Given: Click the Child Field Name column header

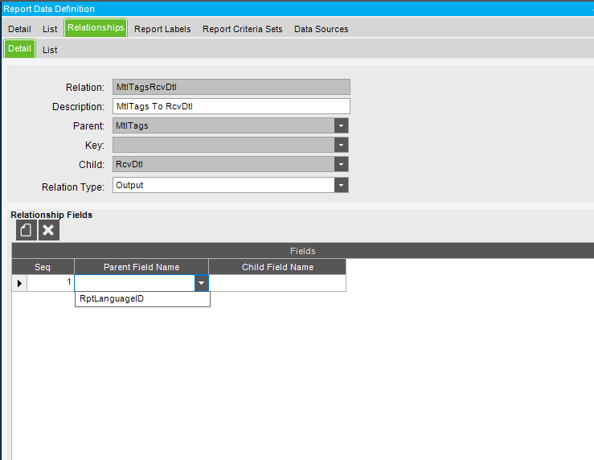Looking at the screenshot, I should tap(277, 267).
